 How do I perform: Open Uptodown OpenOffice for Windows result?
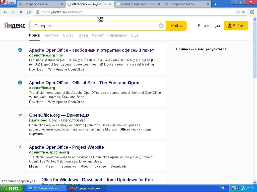pos(97,180)
